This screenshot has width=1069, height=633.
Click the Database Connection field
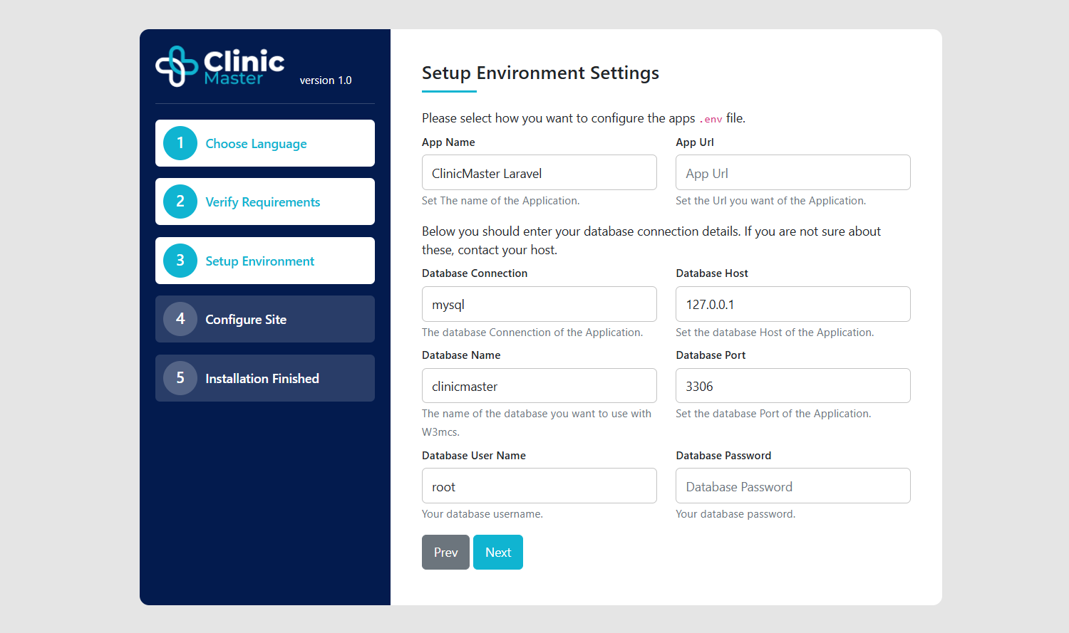point(539,304)
